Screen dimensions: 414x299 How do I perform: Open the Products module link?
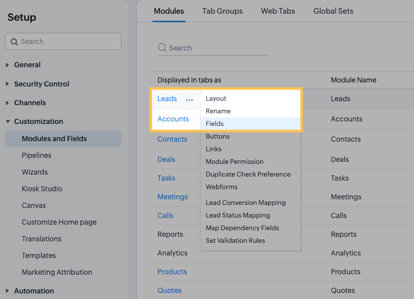[172, 272]
